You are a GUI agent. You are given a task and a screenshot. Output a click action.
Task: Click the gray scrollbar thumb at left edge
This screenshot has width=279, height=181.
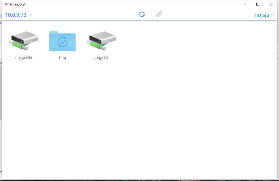tap(1, 92)
